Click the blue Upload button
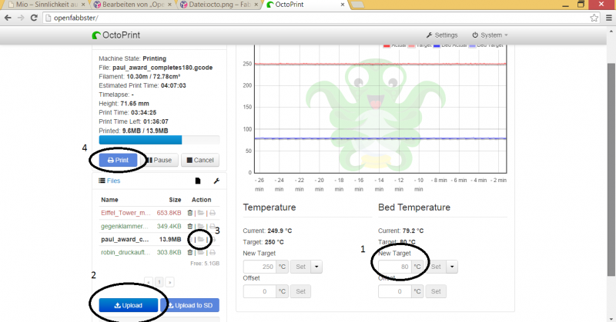The image size is (616, 322). (x=128, y=305)
